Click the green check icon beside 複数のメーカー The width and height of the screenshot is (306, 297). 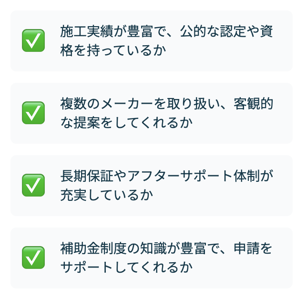[33, 113]
